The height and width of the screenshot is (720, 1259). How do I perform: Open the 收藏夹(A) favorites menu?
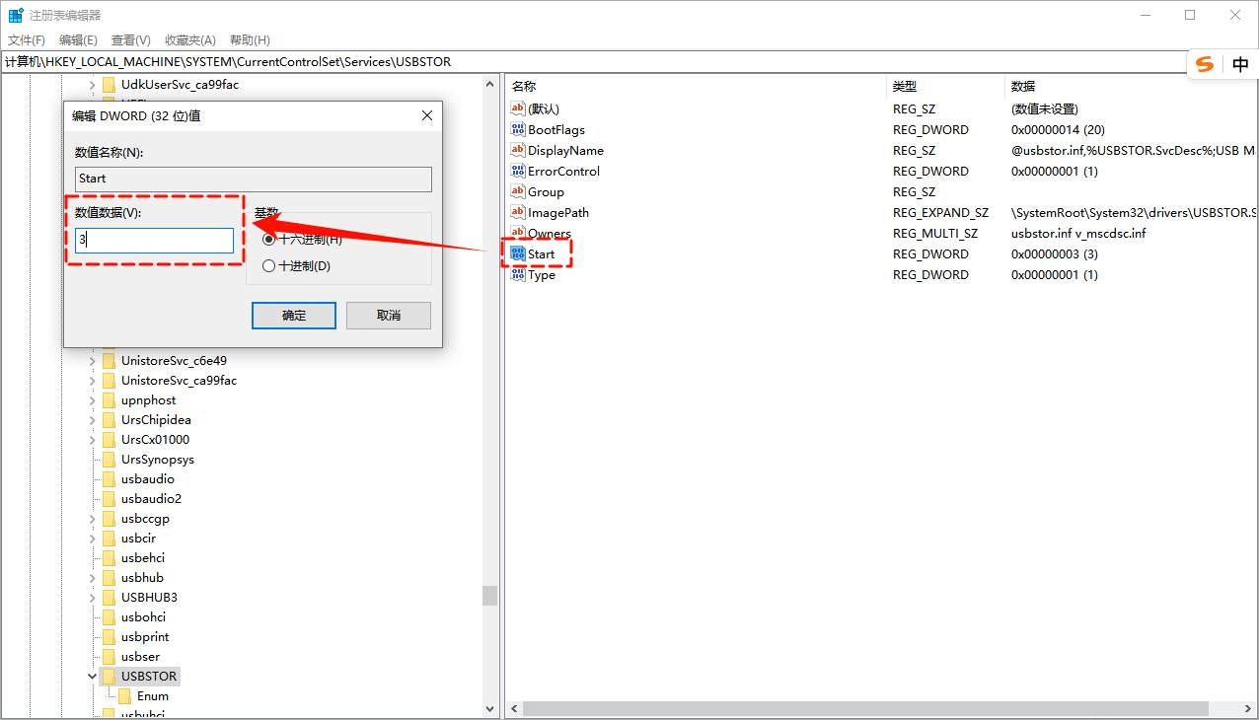point(189,39)
